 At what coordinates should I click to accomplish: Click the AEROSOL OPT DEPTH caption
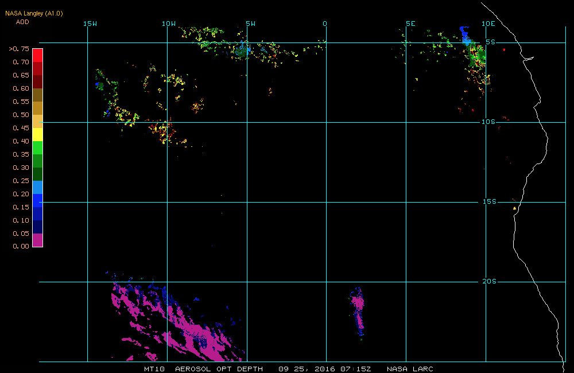(x=219, y=369)
